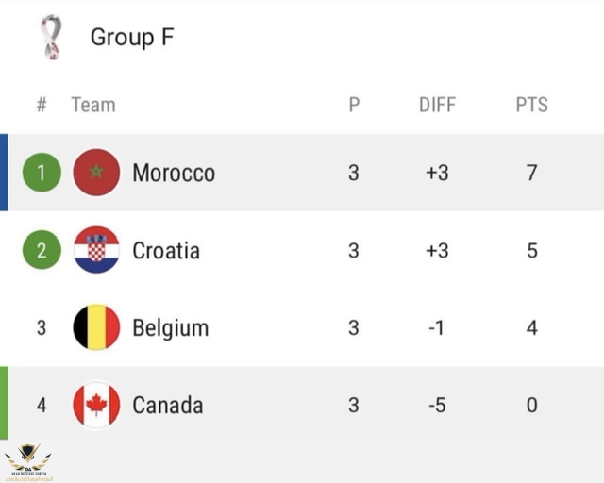
Task: Click the rank number 3 for Belgium
Action: (42, 327)
